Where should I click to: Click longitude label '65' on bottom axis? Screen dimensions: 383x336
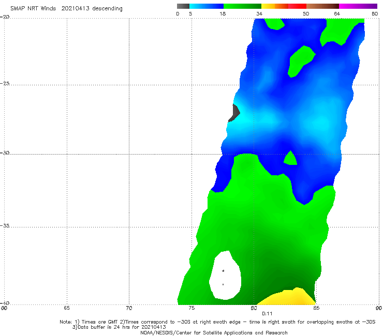66,308
